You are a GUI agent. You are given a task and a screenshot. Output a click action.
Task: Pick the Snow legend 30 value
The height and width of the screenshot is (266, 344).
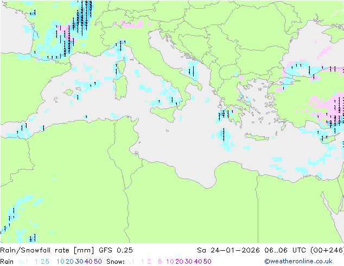pyautogui.click(x=189, y=262)
